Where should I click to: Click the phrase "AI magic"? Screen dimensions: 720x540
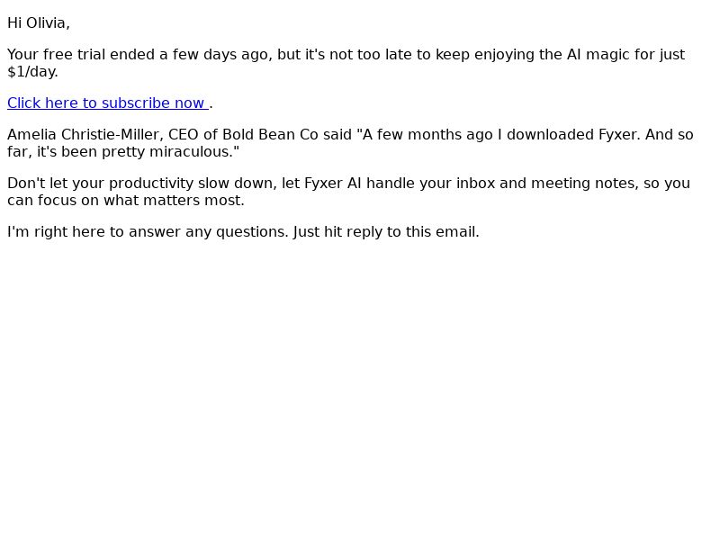click(598, 54)
